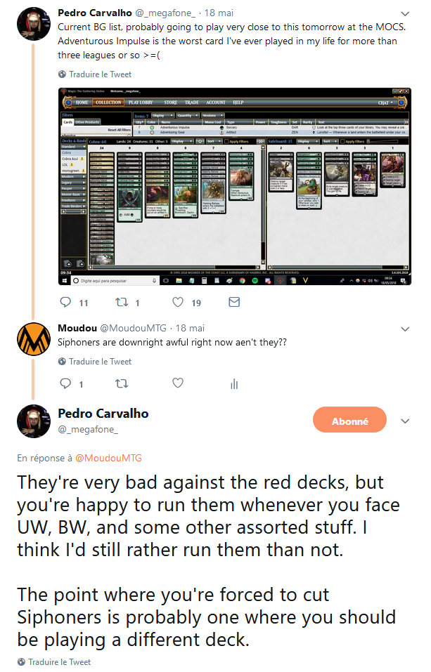Open chevron menu beside Abonné button
The height and width of the screenshot is (672, 431).
[405, 421]
